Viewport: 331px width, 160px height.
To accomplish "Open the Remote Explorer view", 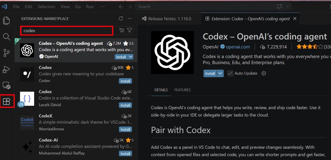I will coord(6,85).
